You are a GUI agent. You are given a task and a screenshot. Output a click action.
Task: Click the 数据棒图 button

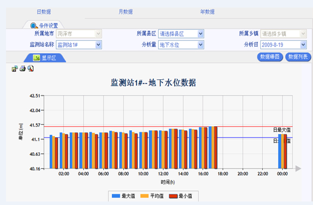pos(269,57)
